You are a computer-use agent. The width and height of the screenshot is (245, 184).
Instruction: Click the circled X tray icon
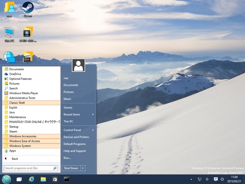coord(222,179)
